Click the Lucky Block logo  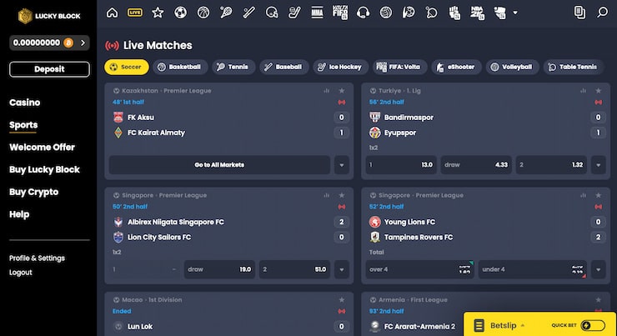[49, 16]
